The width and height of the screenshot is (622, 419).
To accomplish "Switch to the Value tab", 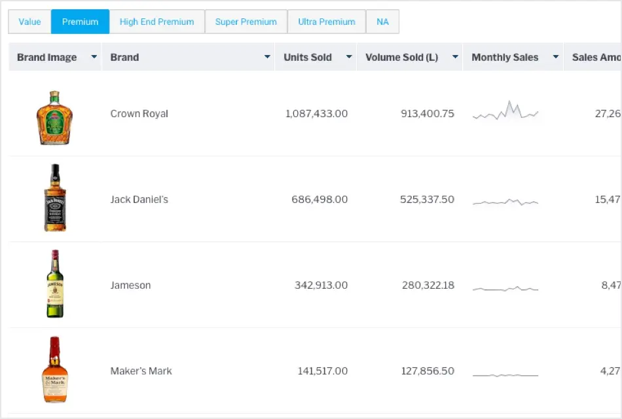I will tap(29, 22).
